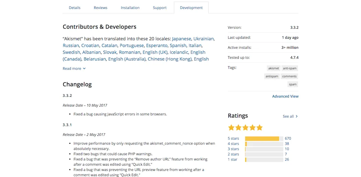This screenshot has height=177, width=361.
Task: Select the anti-spam tag
Action: 289,68
